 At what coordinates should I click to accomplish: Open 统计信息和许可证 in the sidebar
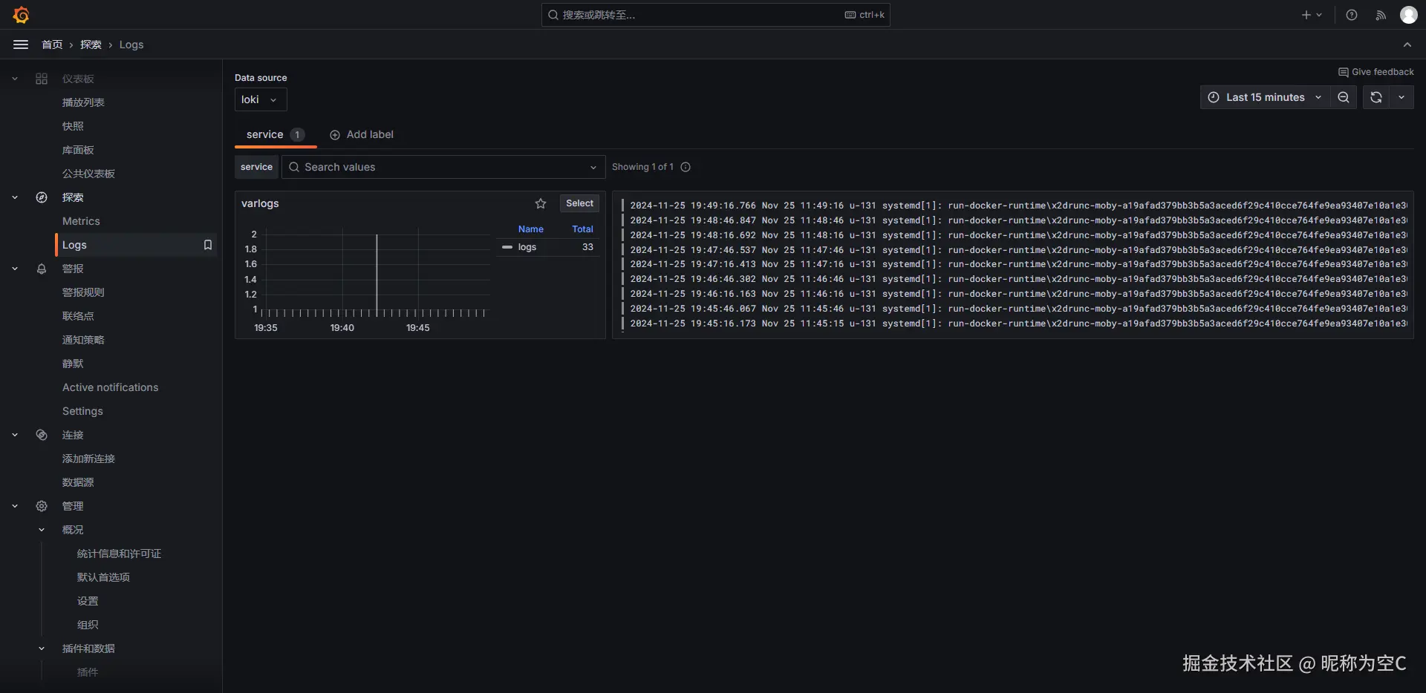(119, 554)
